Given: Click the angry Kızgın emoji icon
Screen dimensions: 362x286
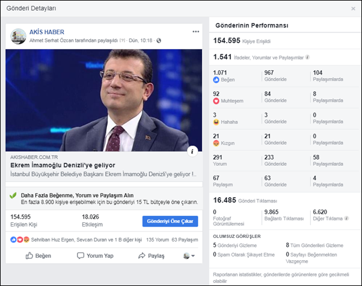Looking at the screenshot, I should (216, 143).
